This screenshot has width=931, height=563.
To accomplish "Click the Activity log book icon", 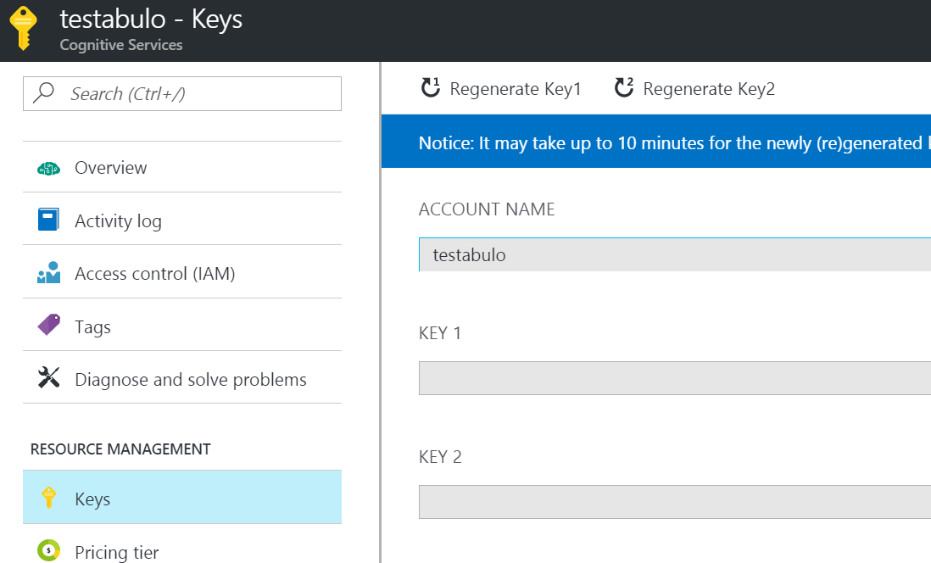I will coord(48,219).
